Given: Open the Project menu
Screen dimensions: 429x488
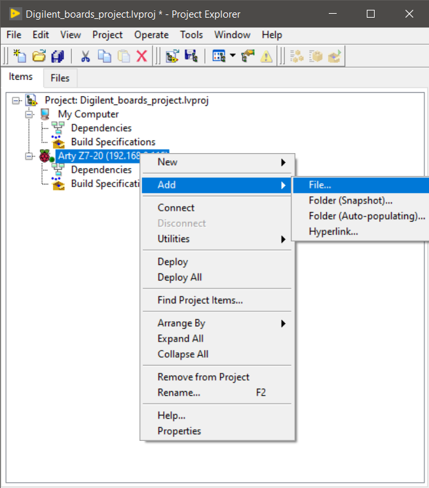Looking at the screenshot, I should click(107, 35).
